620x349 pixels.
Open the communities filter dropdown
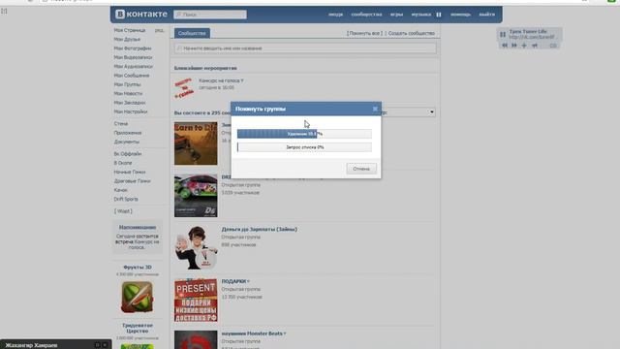[x=409, y=112]
